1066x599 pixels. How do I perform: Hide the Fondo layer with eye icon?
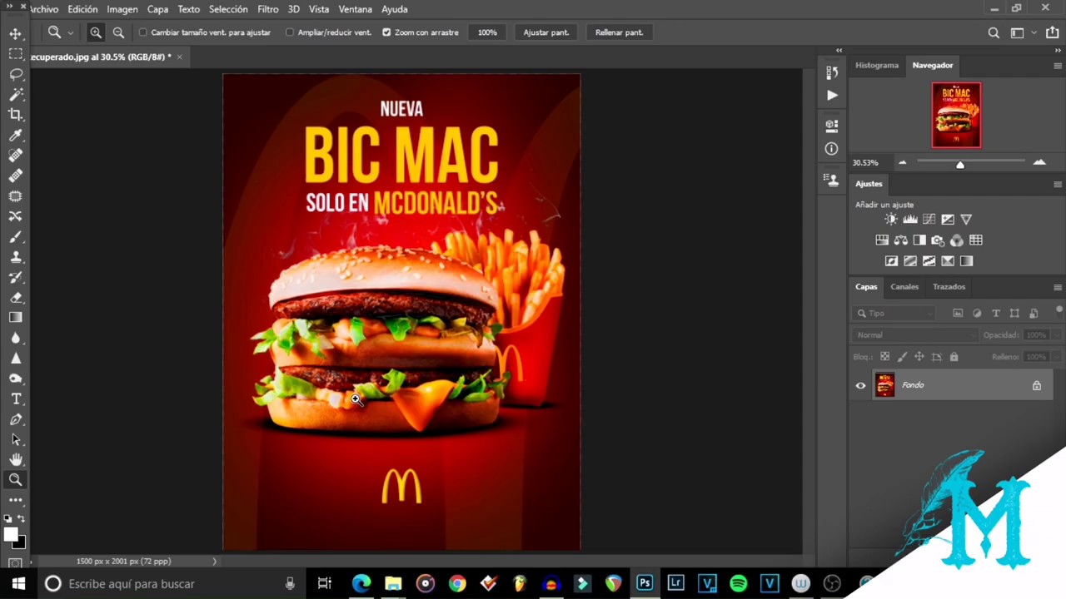[x=860, y=385]
